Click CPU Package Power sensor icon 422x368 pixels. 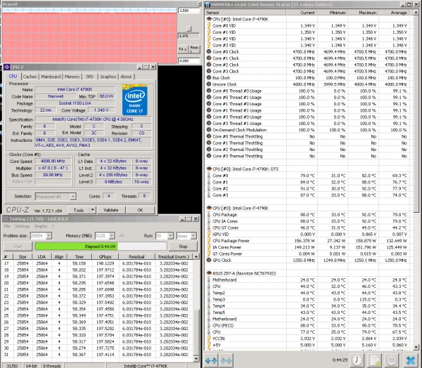(209, 241)
